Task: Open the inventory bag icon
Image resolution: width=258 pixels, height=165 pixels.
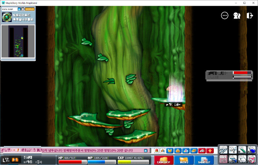Action: point(178,151)
